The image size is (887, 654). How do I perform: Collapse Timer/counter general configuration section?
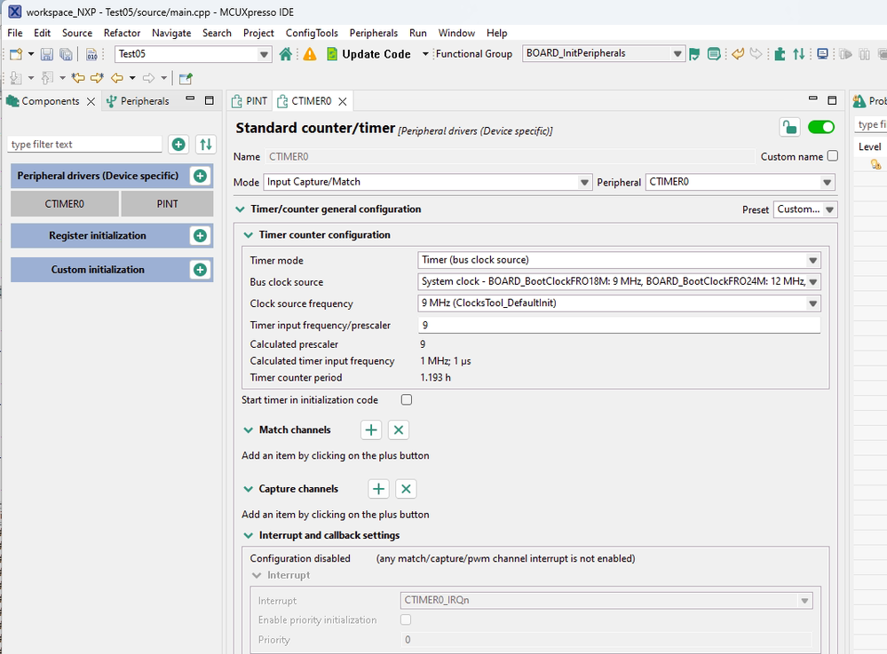(240, 209)
